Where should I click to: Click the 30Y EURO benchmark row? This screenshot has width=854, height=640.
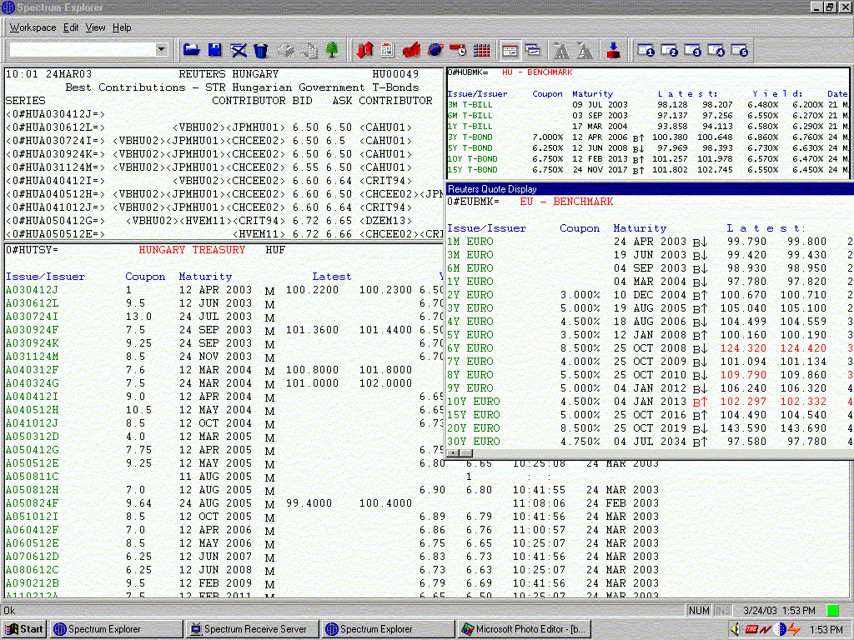pos(650,442)
